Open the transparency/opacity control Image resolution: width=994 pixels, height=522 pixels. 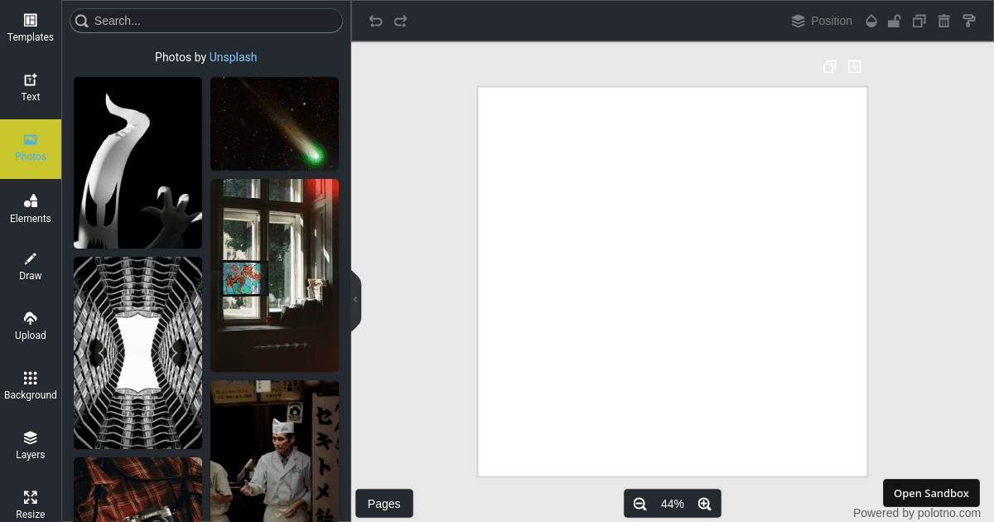(871, 21)
